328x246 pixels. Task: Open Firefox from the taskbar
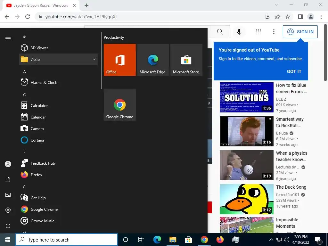coord(220,240)
